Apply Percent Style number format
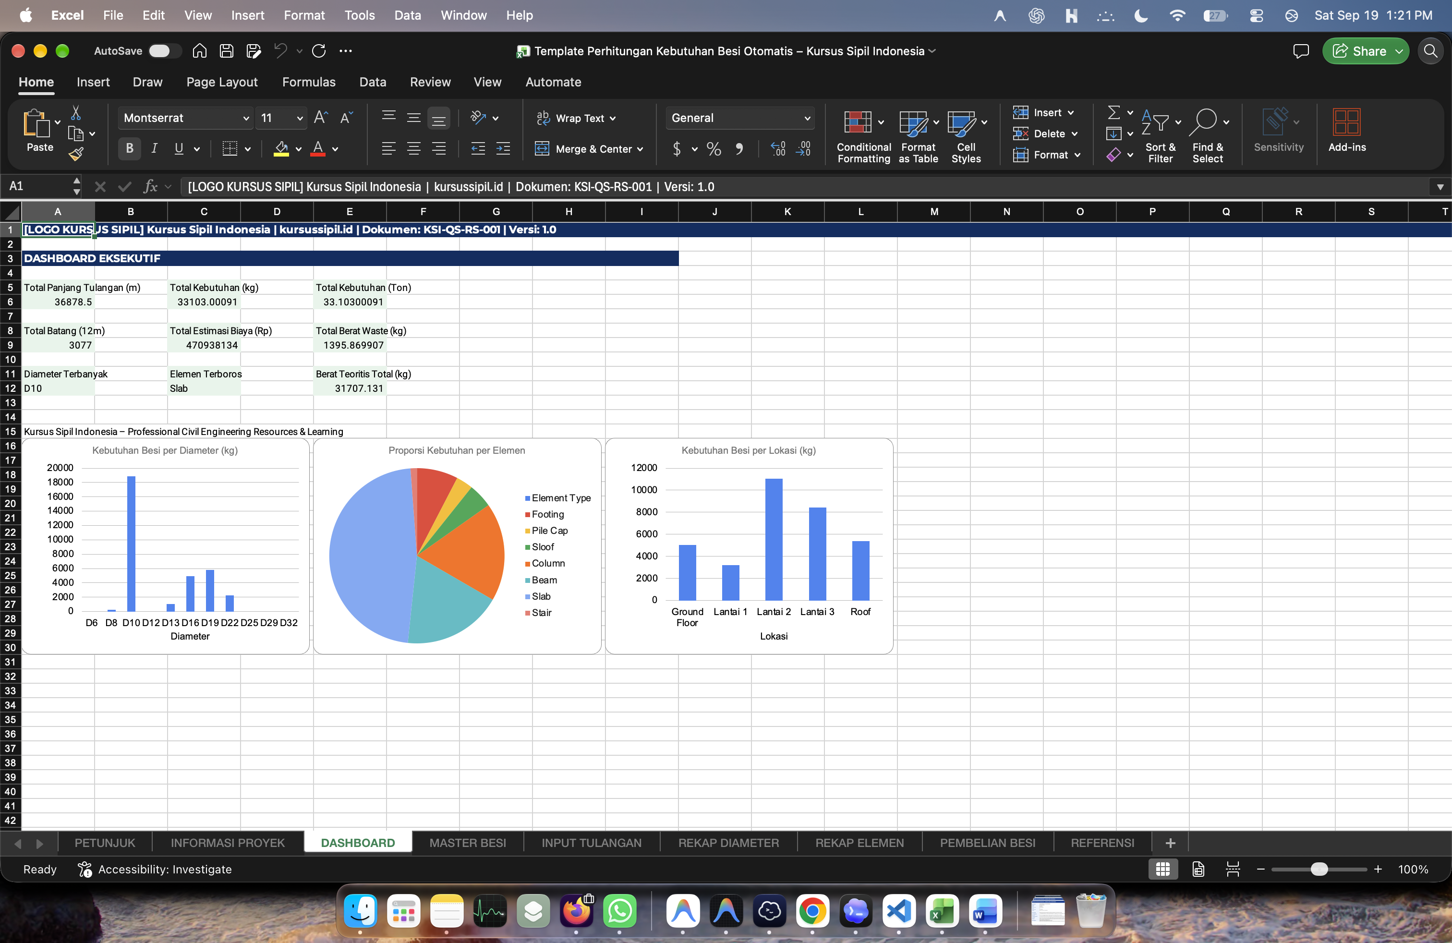The image size is (1452, 943). coord(714,149)
